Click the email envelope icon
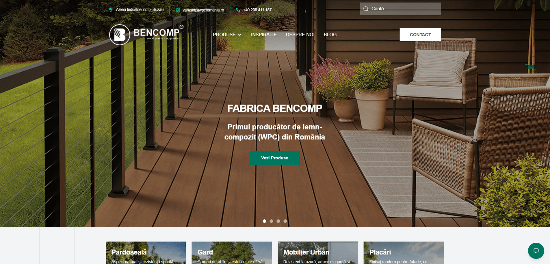Image resolution: width=550 pixels, height=264 pixels. click(x=178, y=10)
